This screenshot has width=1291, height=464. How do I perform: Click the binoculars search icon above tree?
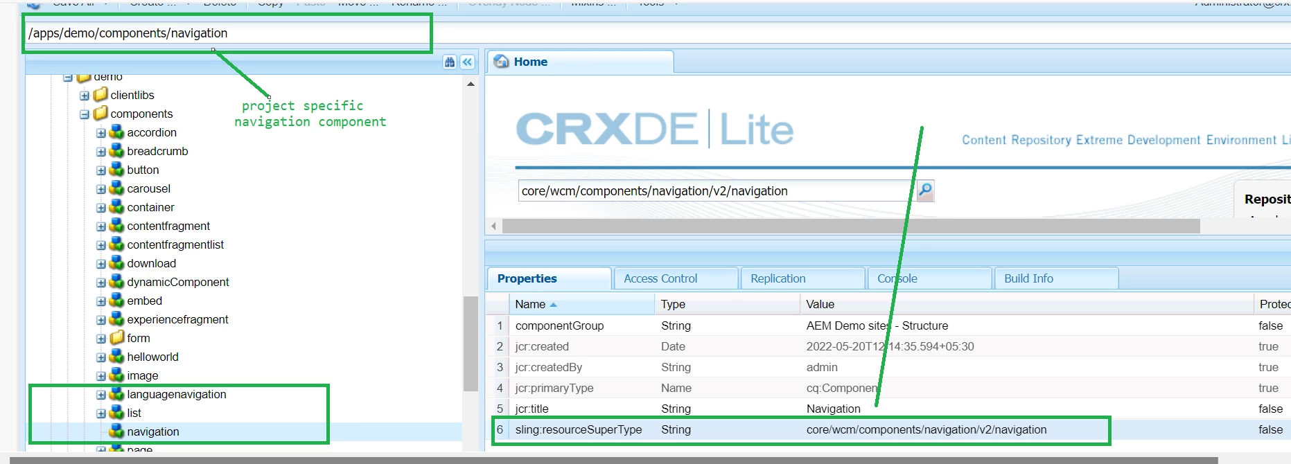tap(450, 62)
